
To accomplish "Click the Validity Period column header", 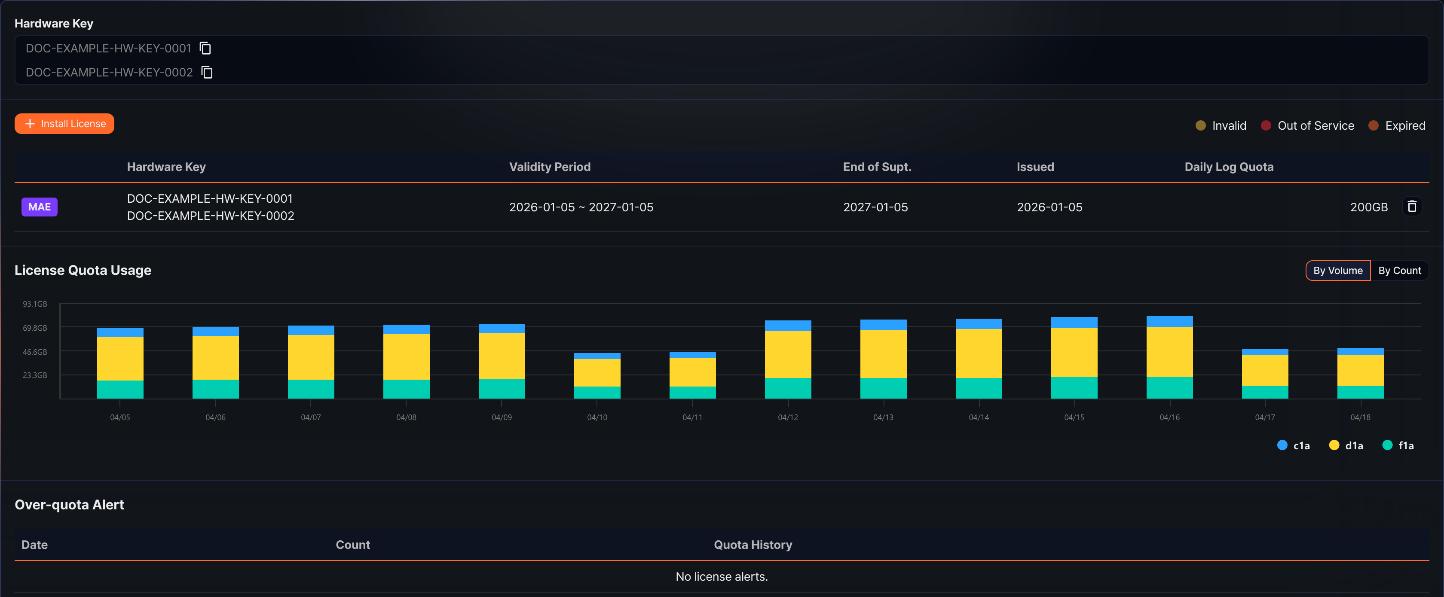I will click(x=549, y=167).
